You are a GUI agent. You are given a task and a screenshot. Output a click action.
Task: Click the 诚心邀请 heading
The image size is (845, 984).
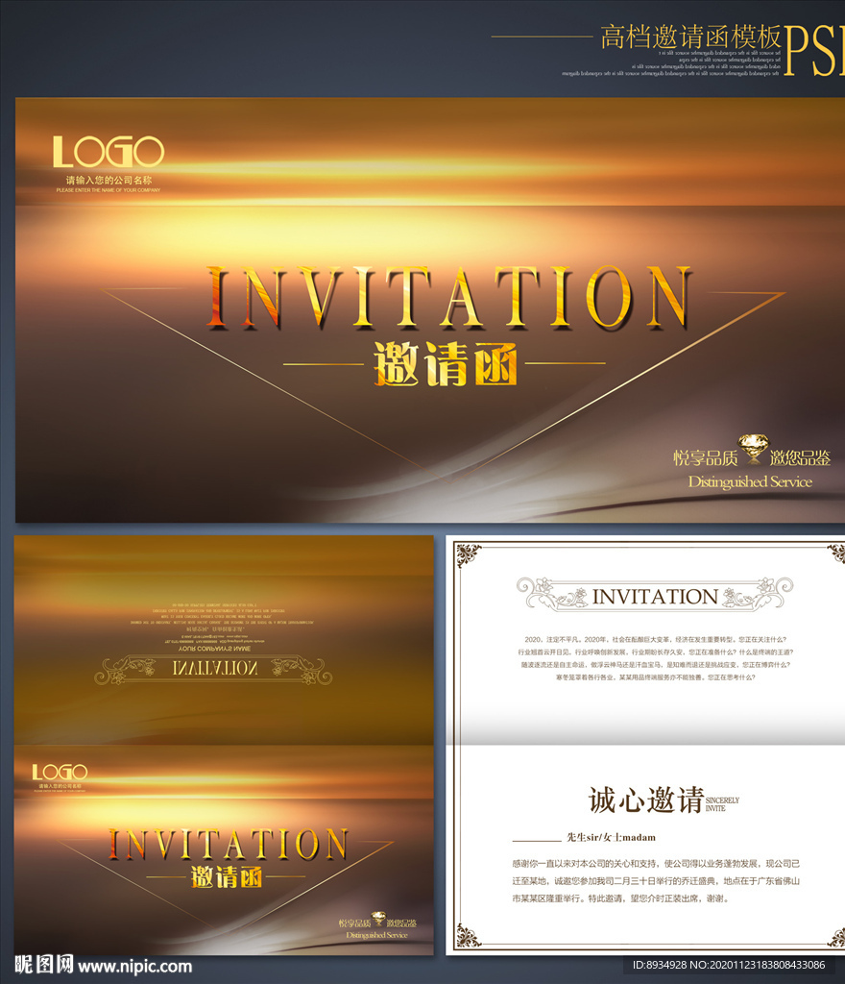[645, 800]
